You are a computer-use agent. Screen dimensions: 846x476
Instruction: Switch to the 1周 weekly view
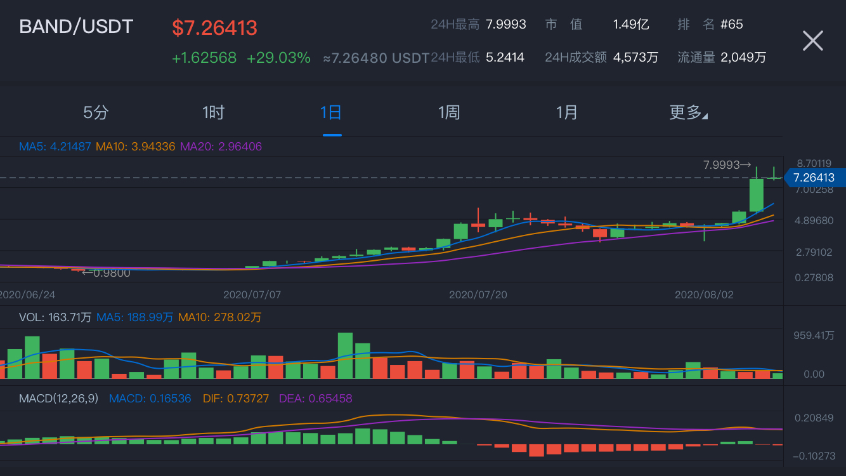click(449, 112)
